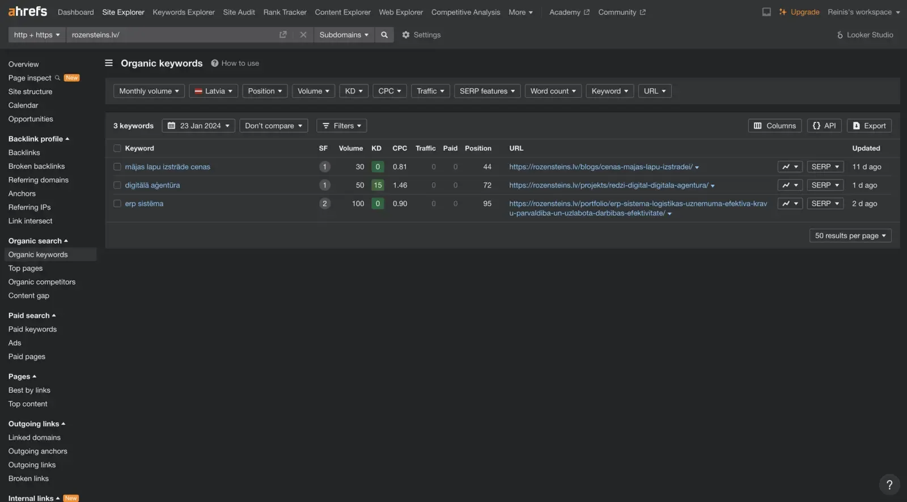Viewport: 907px width, 502px height.
Task: Open the 23 Jan 2024 date picker
Action: point(198,126)
